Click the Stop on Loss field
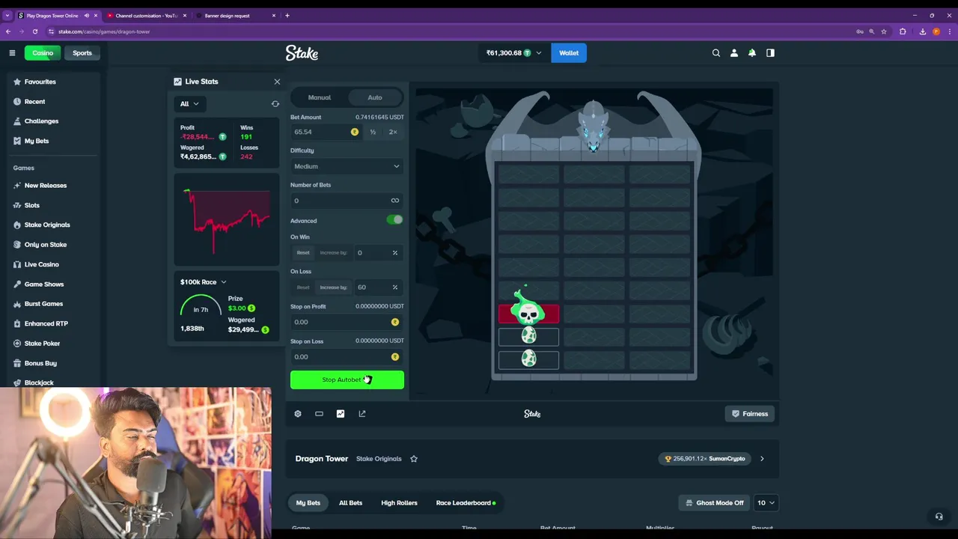 click(x=347, y=357)
